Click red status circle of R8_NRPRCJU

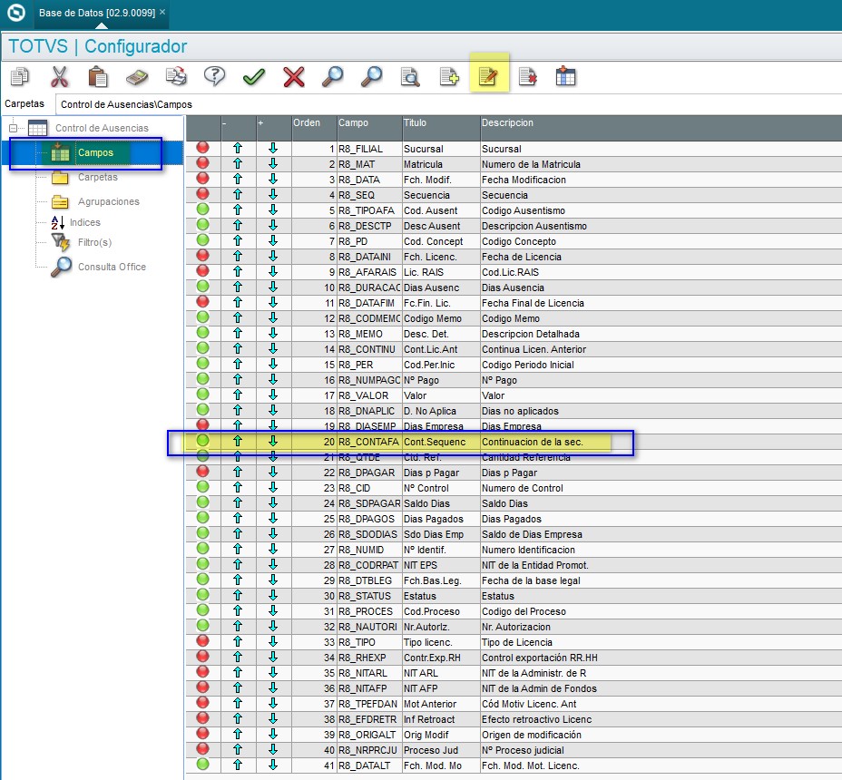202,748
